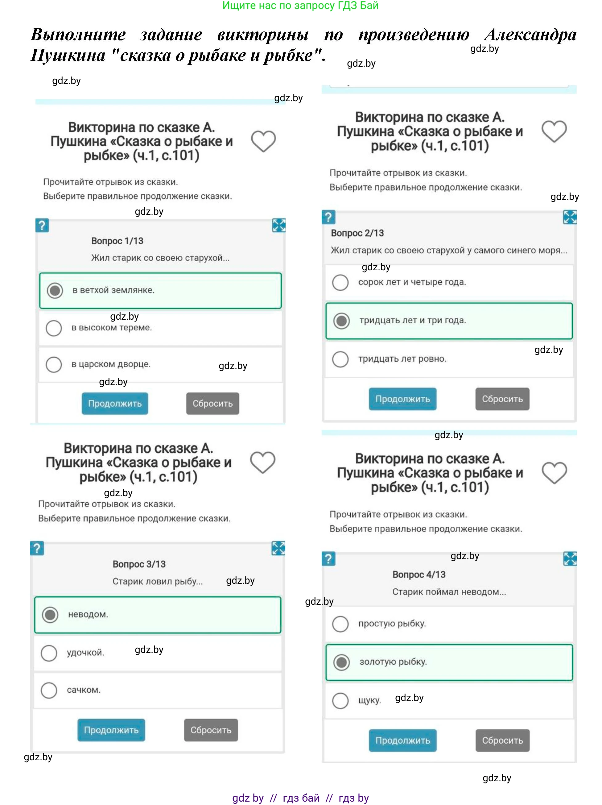The image size is (602, 805).
Task: Open help icon on question 1 panel
Action: tap(42, 226)
